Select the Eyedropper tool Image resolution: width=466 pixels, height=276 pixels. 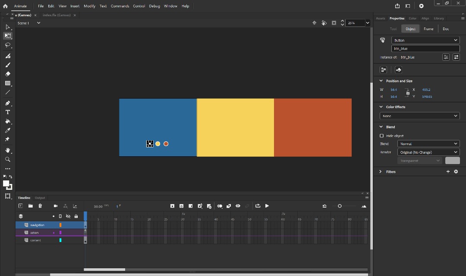[x=8, y=130]
